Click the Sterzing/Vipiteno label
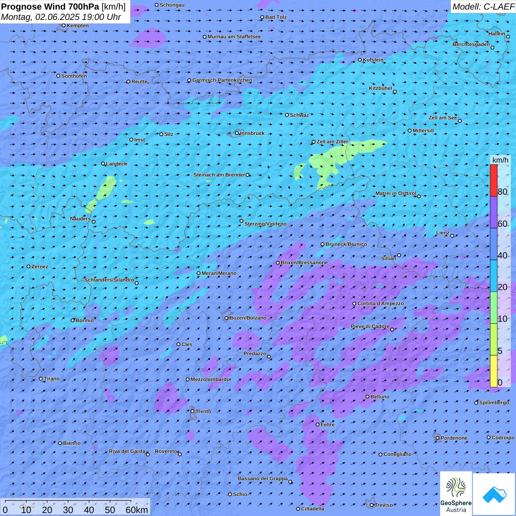 tap(265, 224)
